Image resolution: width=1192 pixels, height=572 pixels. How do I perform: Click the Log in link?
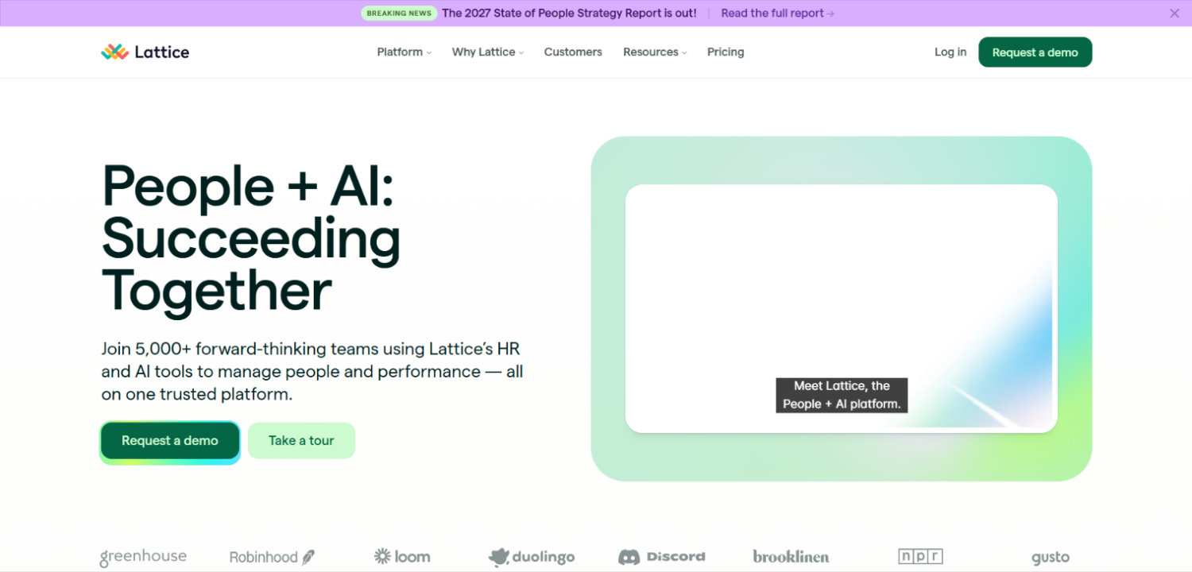950,52
